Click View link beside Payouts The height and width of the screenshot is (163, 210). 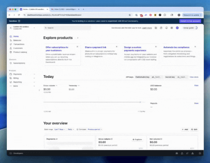196,103
